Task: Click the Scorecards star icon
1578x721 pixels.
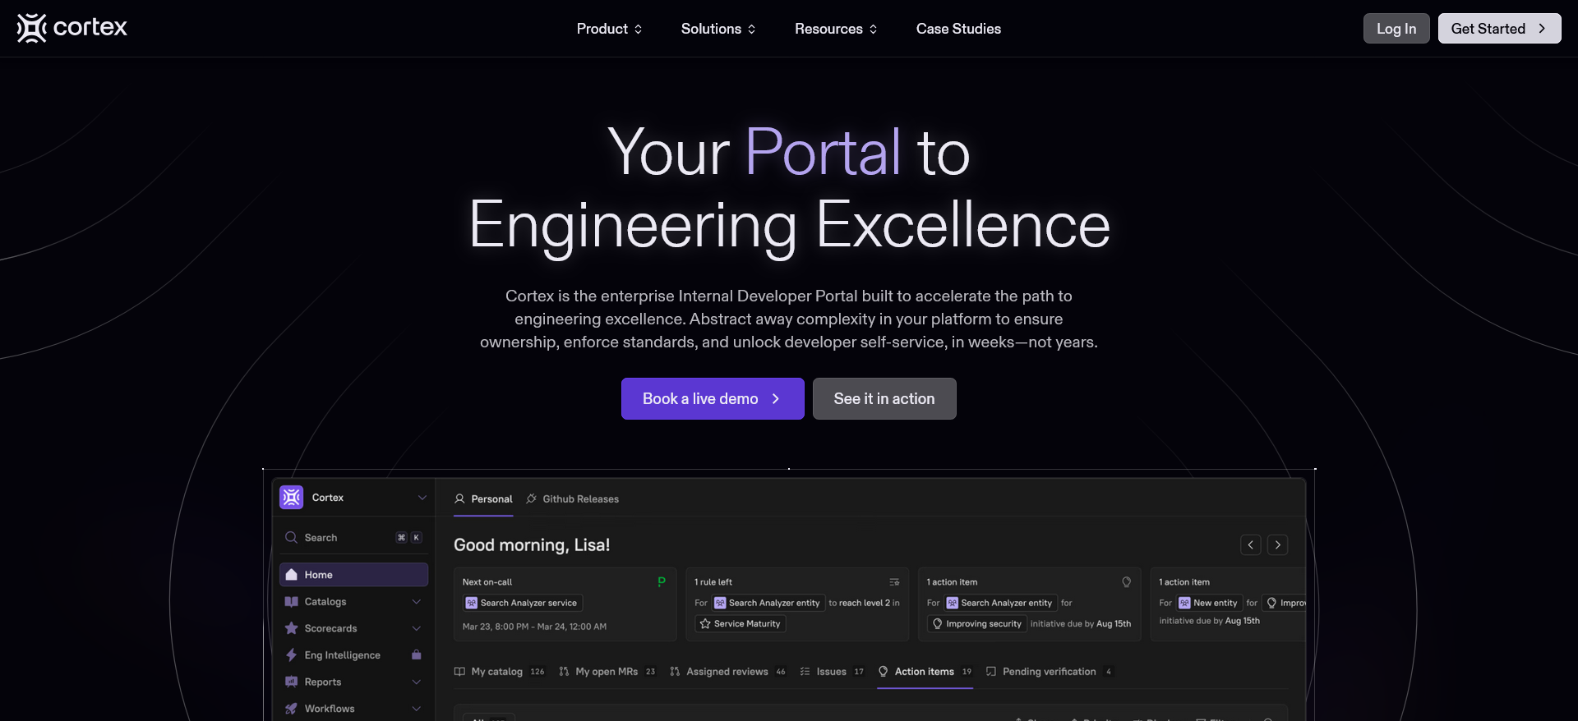Action: point(291,628)
